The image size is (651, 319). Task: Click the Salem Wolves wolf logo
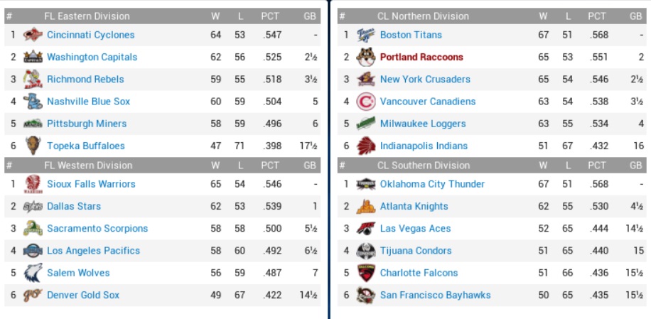pyautogui.click(x=33, y=273)
